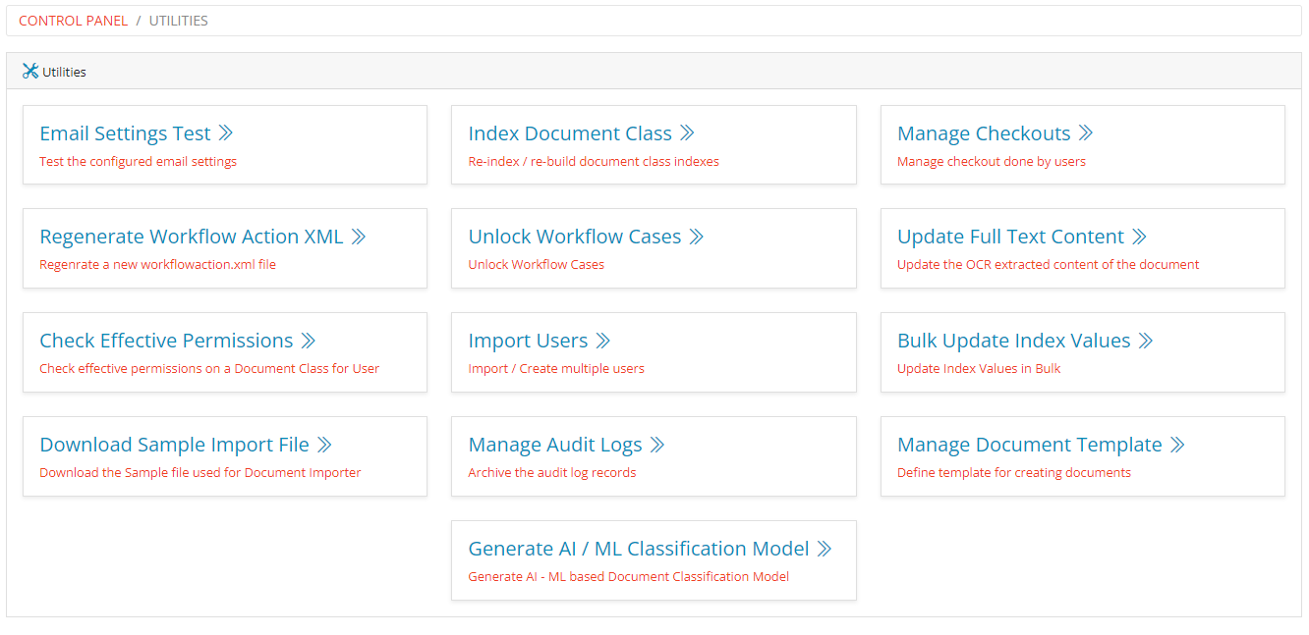Click the double-chevron icon after Manage Checkouts
The width and height of the screenshot is (1309, 635).
pos(1086,133)
